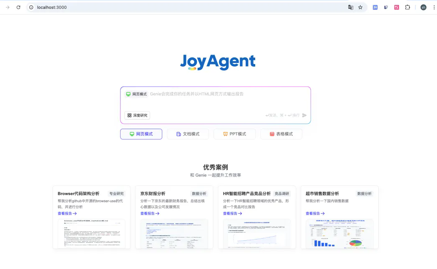The height and width of the screenshot is (269, 437).
Task: Switch to the 文档模式 mode tab
Action: click(188, 134)
